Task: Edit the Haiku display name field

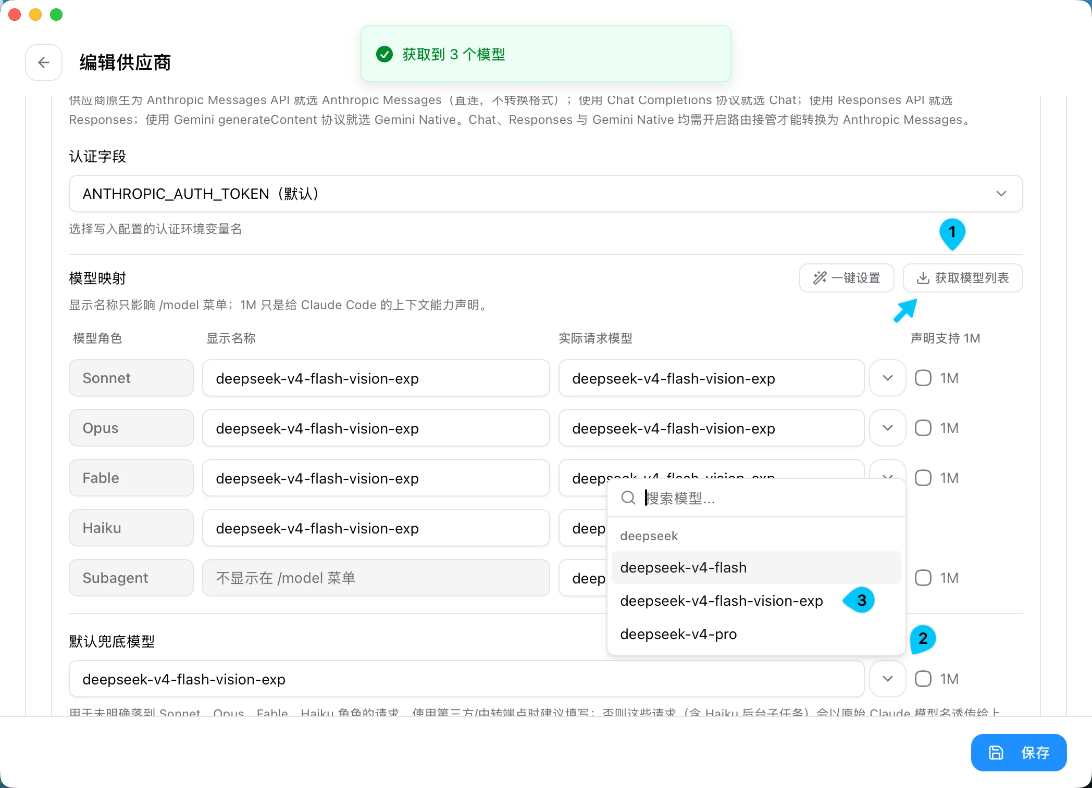Action: coord(376,528)
